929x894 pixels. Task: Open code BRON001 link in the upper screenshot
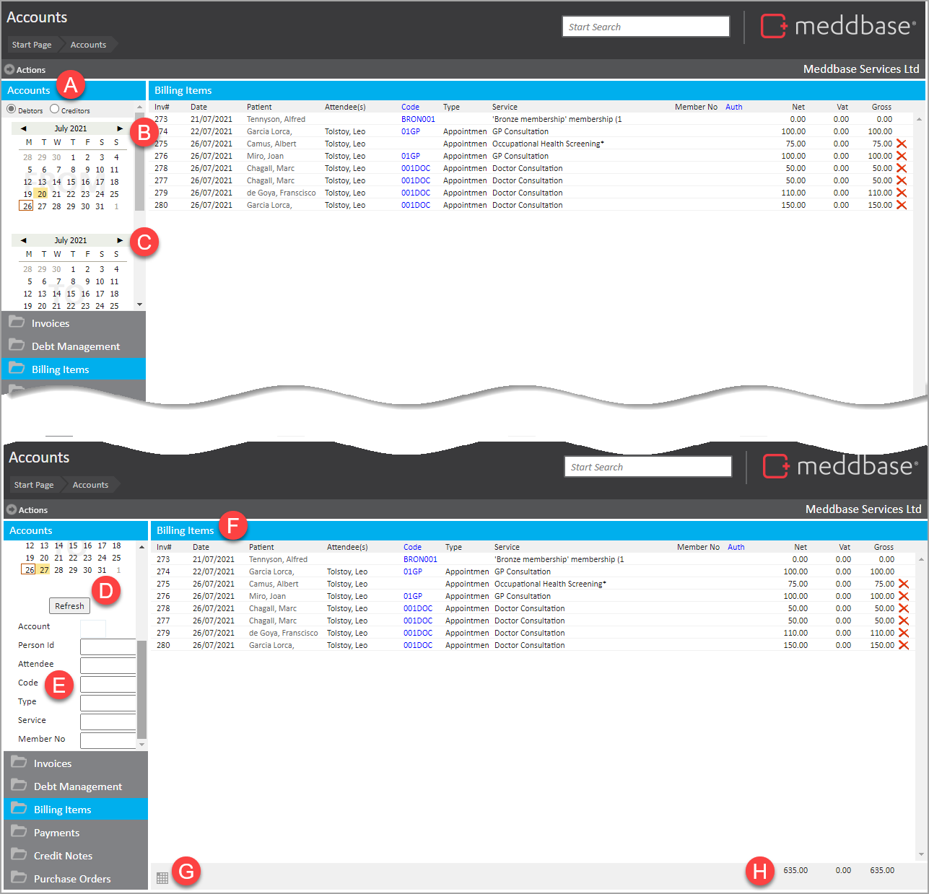point(419,119)
